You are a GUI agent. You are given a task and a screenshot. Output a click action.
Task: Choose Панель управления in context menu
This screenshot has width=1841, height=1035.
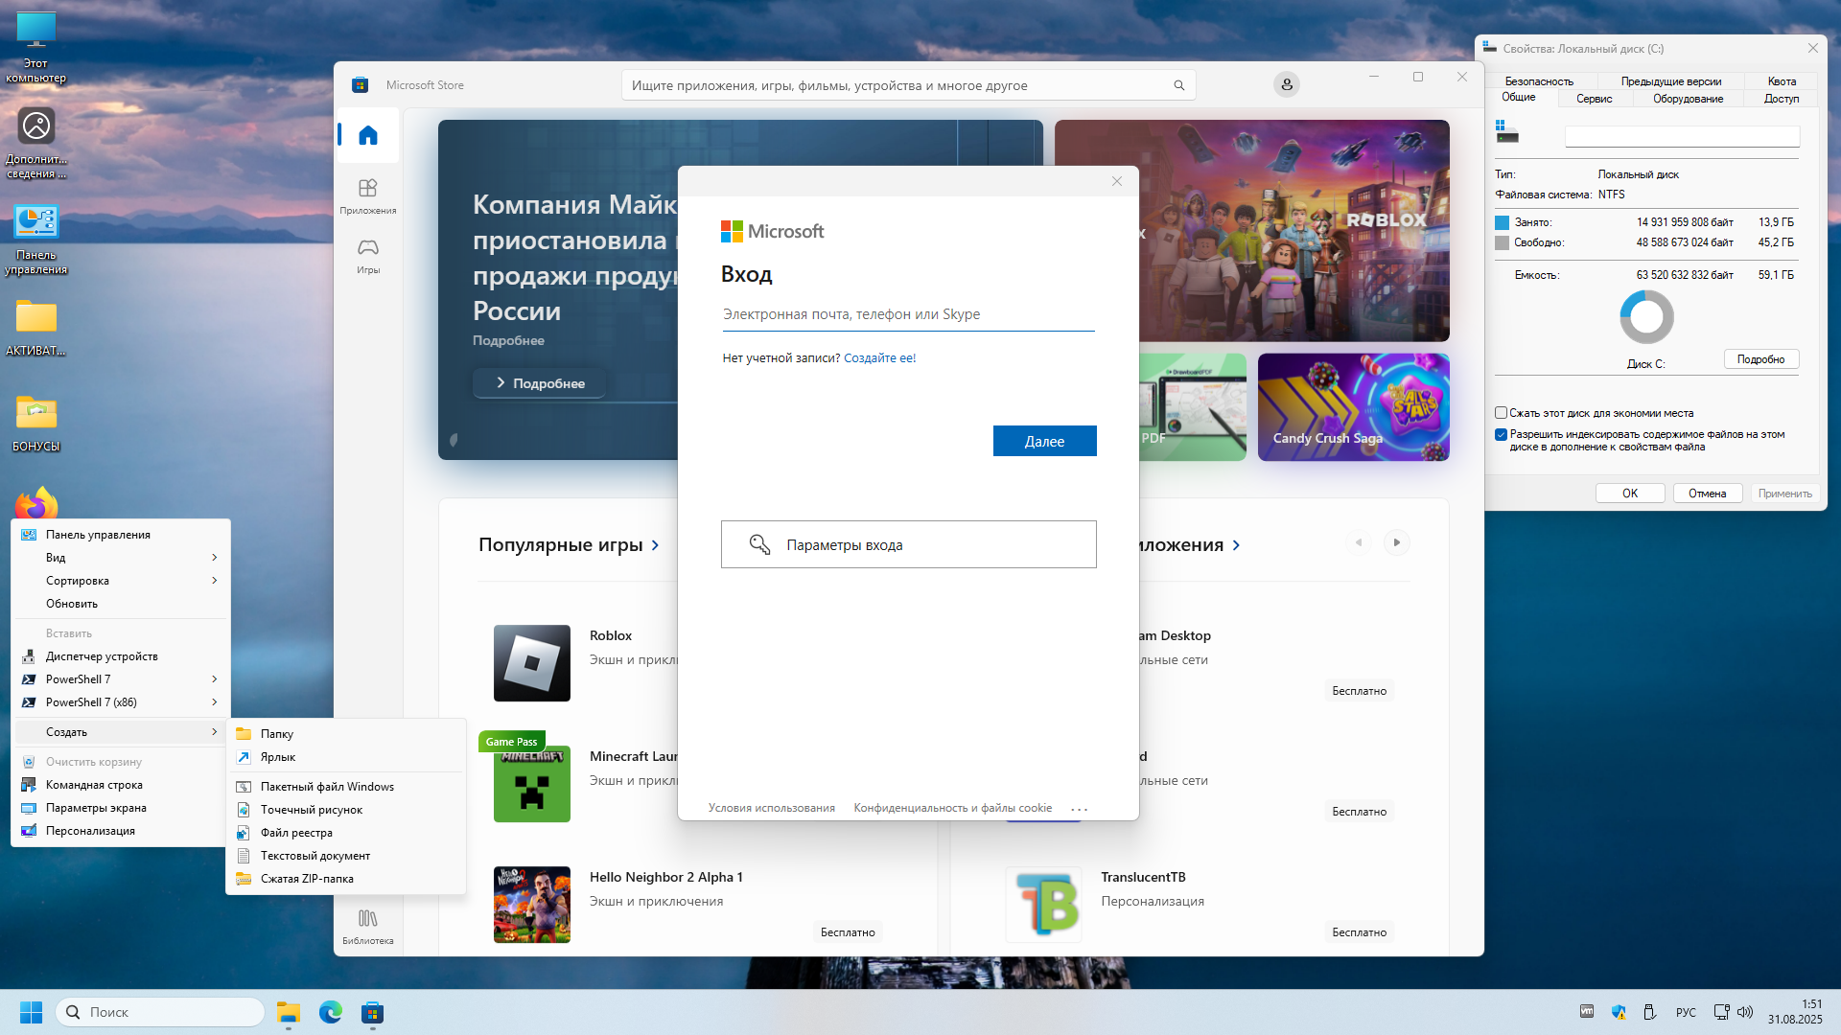pos(120,535)
